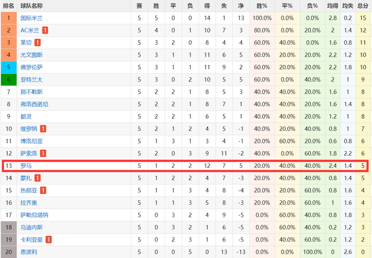Open the 恩波利 team link
This screenshot has width=372, height=258.
tap(28, 252)
